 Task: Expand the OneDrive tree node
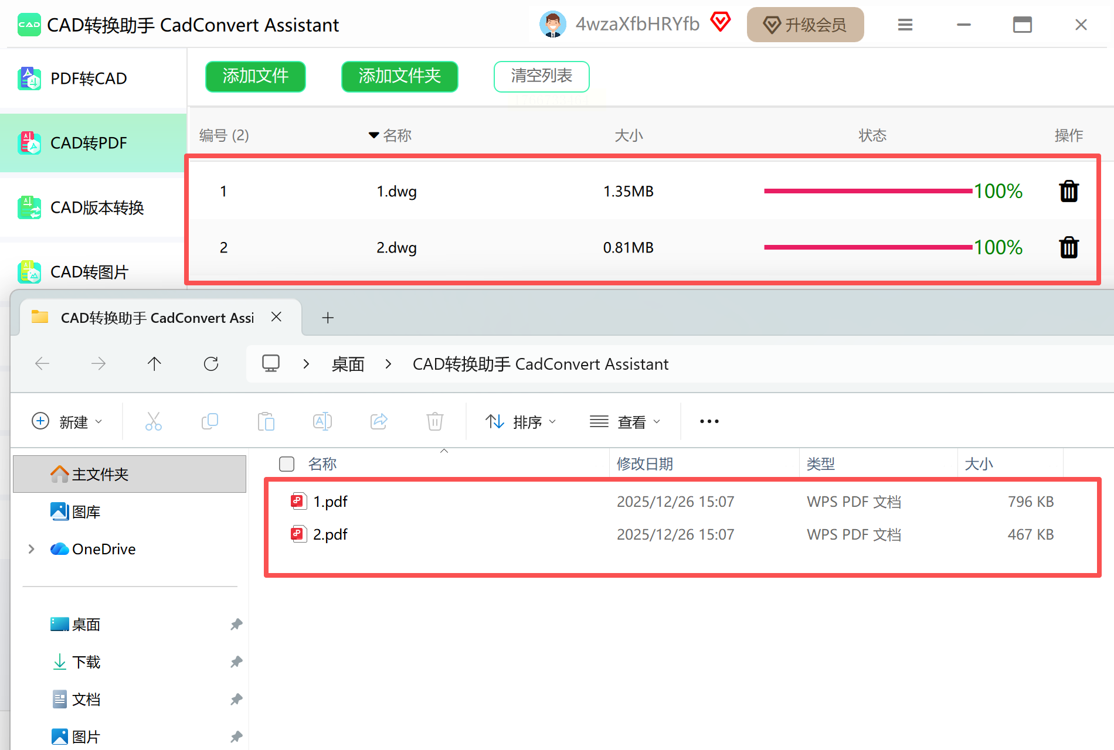click(x=32, y=549)
